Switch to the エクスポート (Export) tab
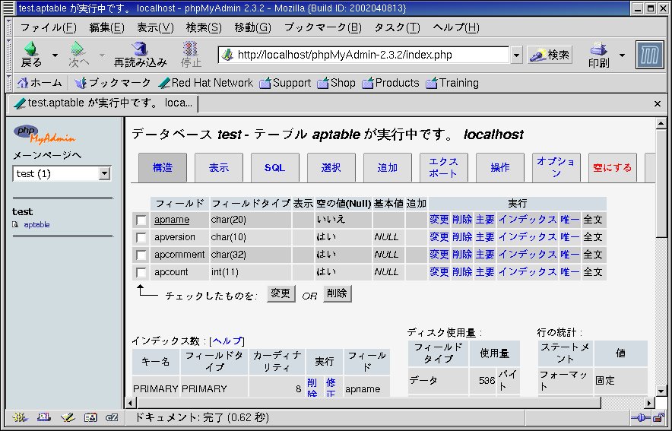Viewport: 672px width, 431px height. point(444,167)
